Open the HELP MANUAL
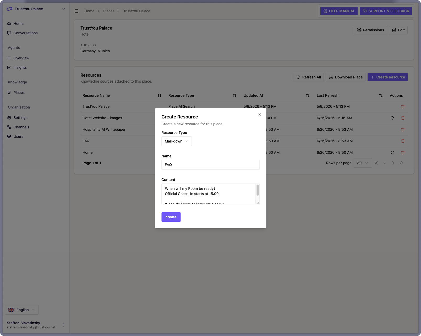The height and width of the screenshot is (336, 421). 339,11
